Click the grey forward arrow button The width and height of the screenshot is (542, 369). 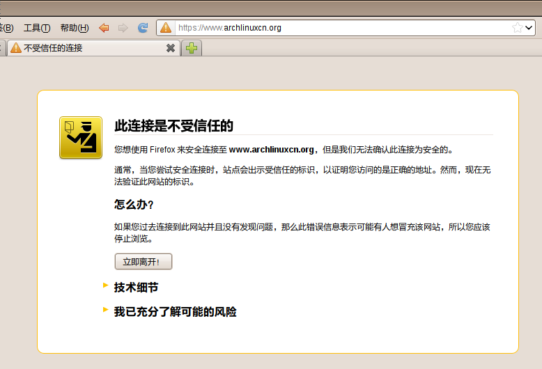click(123, 28)
